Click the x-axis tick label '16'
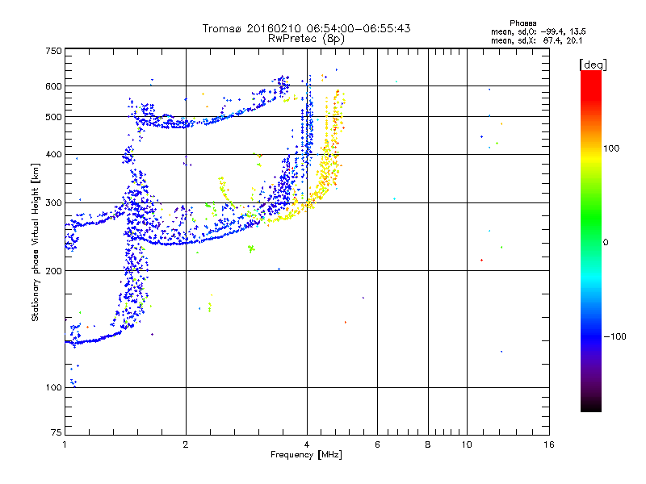Image resolution: width=646 pixels, height=484 pixels. click(549, 444)
